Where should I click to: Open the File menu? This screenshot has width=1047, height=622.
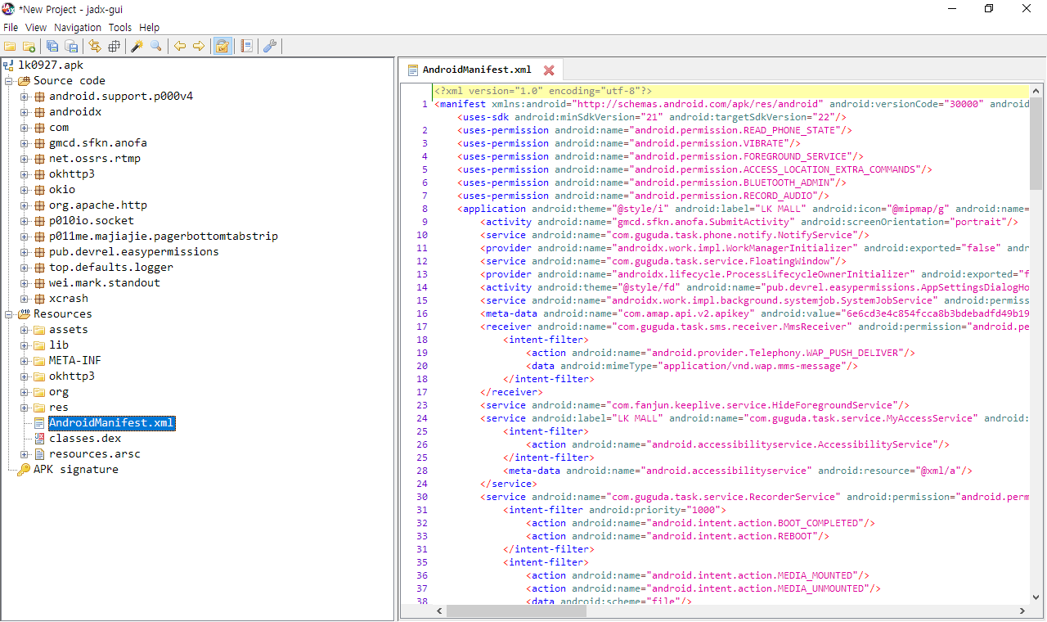coord(11,28)
